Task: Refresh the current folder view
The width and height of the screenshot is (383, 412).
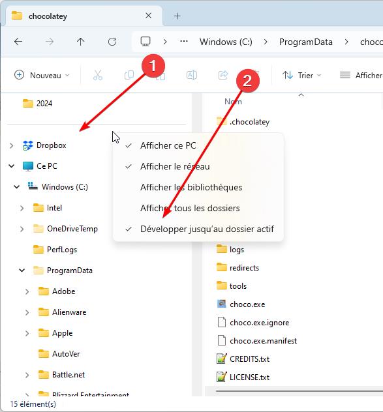Action: coord(112,42)
